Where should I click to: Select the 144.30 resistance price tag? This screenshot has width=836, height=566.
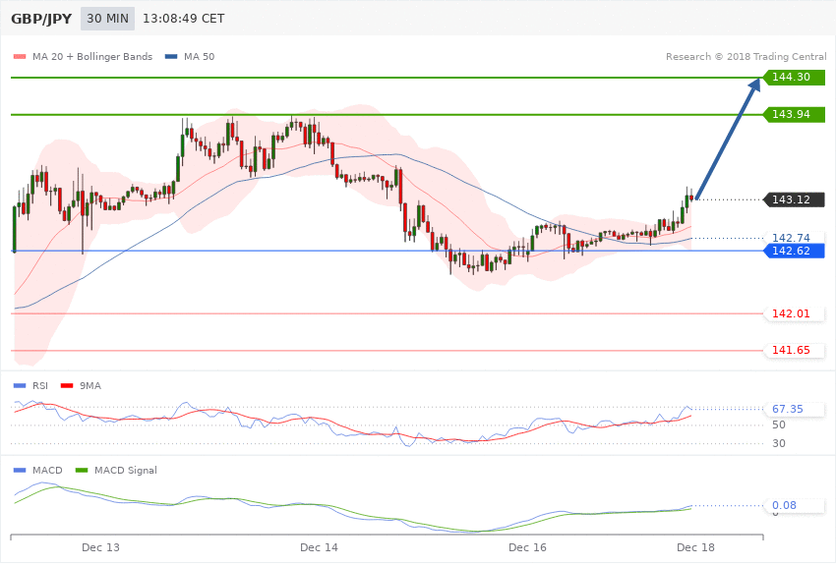[794, 78]
